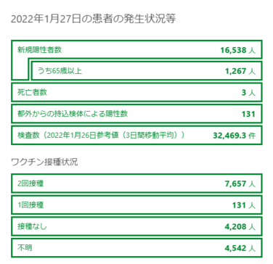This screenshot has width=273, height=264.
Task: Click the 4,208 人 unvaccinated value
Action: pos(240,227)
